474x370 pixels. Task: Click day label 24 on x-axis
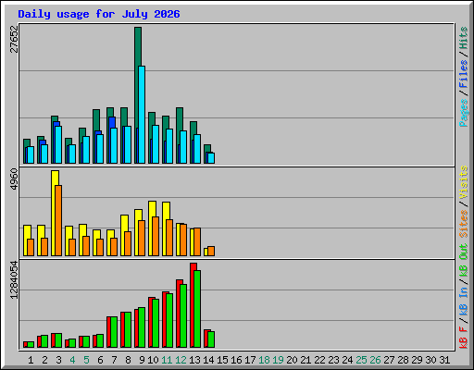pyautogui.click(x=347, y=360)
